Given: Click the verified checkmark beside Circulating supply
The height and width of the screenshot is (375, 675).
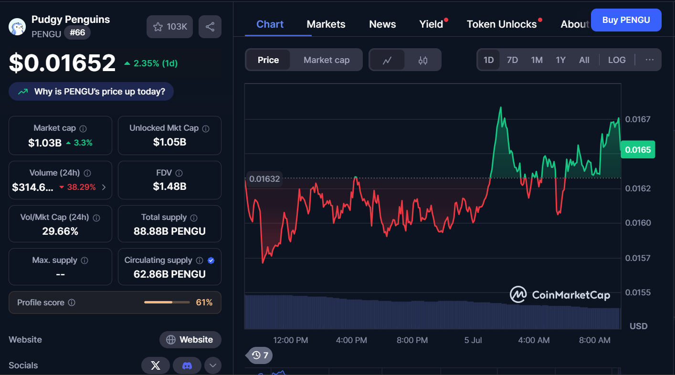Looking at the screenshot, I should [211, 260].
